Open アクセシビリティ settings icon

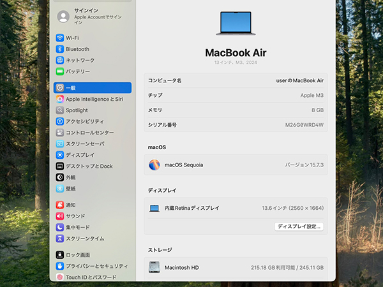point(60,121)
